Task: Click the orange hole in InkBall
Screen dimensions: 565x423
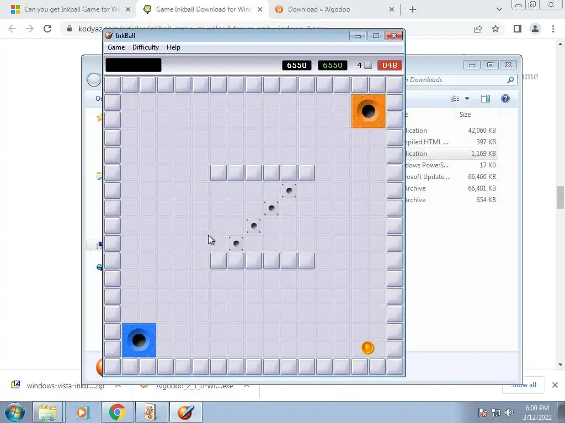Action: (368, 111)
